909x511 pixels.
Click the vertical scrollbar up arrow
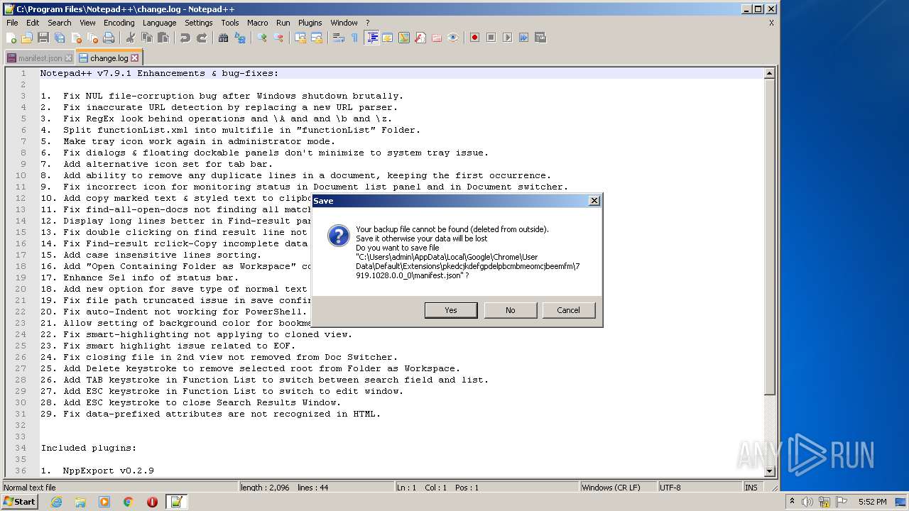point(769,73)
